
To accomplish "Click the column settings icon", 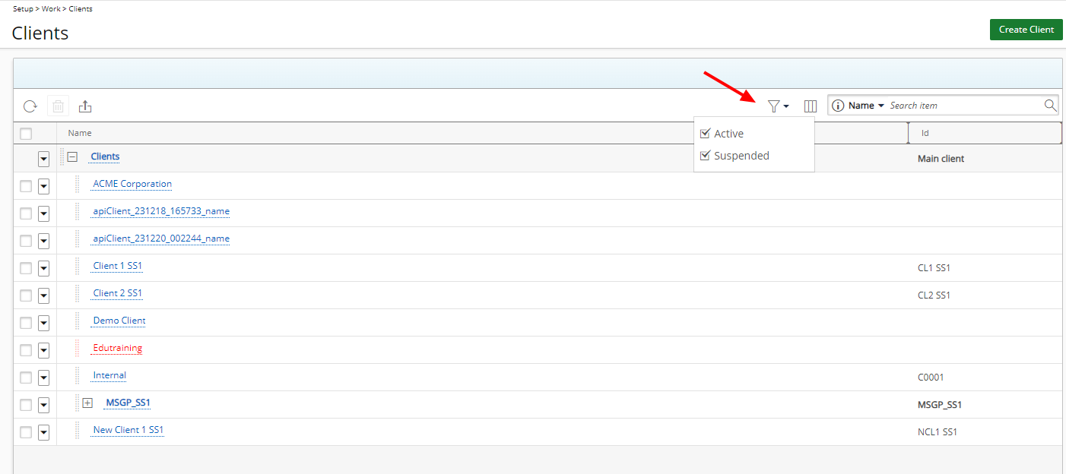I will coord(810,106).
